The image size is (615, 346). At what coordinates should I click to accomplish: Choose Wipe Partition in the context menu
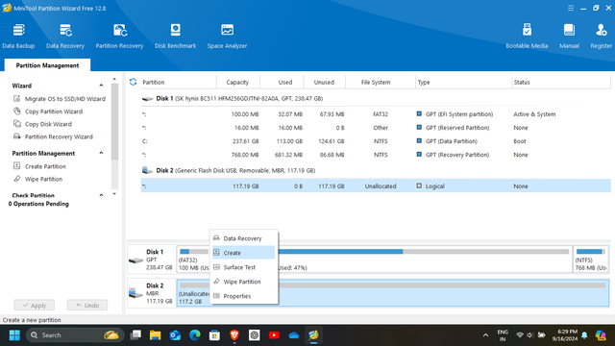click(243, 282)
